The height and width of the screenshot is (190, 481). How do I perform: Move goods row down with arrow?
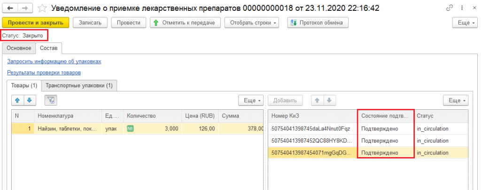tap(30, 100)
